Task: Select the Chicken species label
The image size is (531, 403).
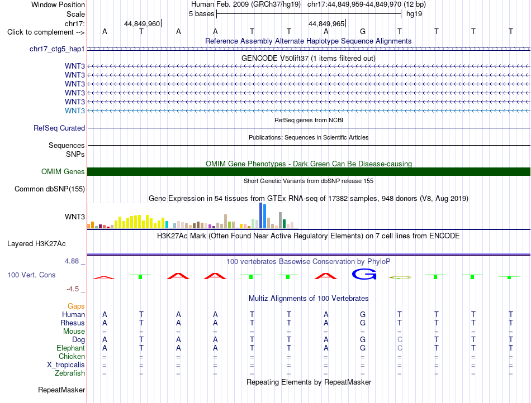Action: [72, 356]
